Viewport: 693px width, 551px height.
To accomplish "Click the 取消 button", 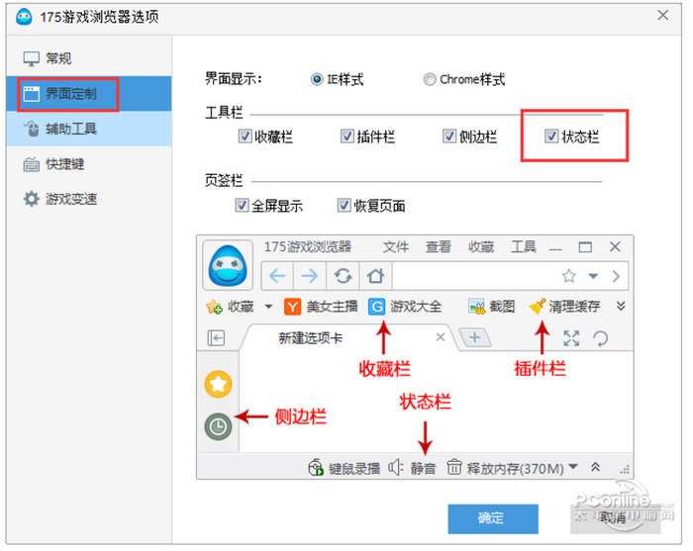I will pos(615,518).
